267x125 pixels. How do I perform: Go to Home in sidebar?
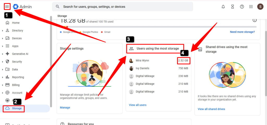point(16,23)
